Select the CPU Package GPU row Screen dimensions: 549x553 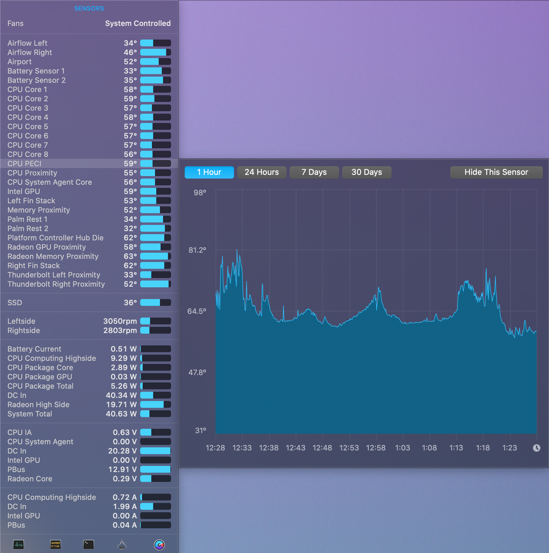(x=89, y=377)
